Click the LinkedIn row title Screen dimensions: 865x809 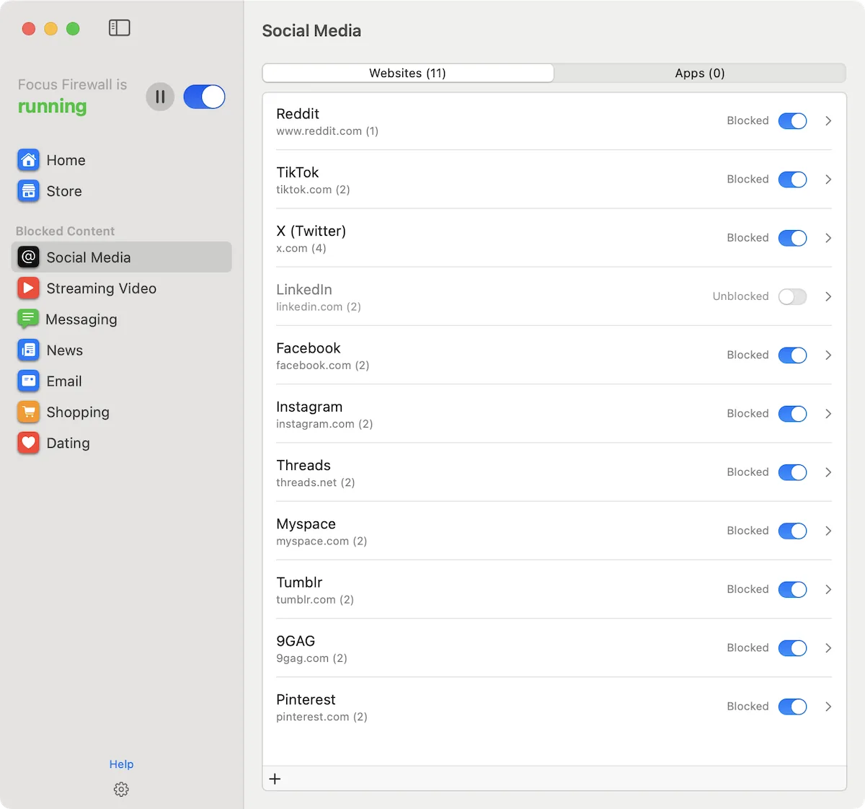[x=304, y=289]
